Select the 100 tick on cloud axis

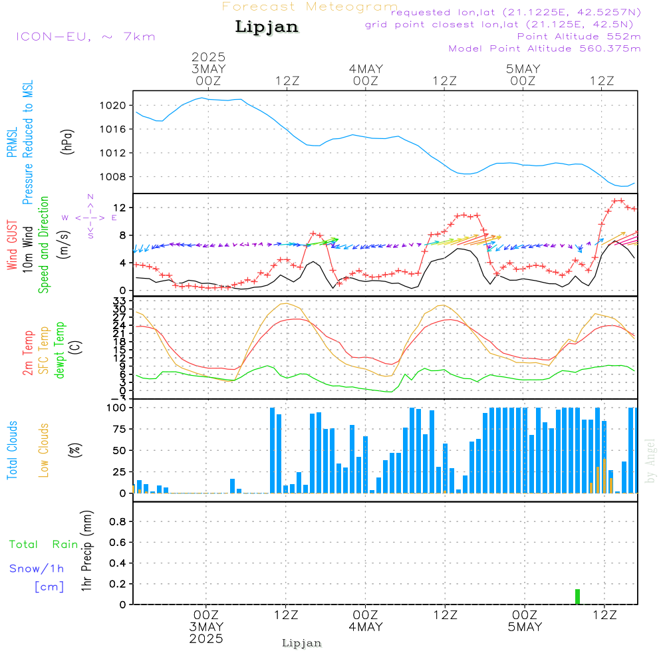(x=116, y=408)
